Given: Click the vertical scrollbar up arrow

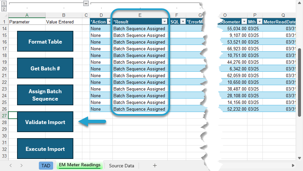Looking at the screenshot, I should coord(300,3).
